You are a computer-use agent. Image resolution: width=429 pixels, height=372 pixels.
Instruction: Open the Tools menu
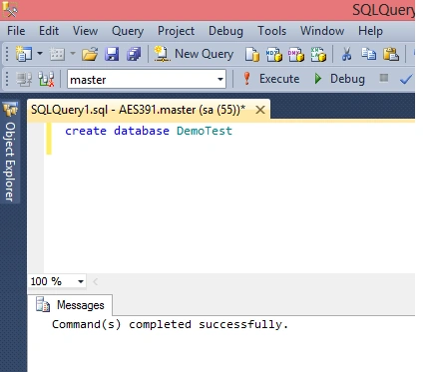tap(271, 31)
